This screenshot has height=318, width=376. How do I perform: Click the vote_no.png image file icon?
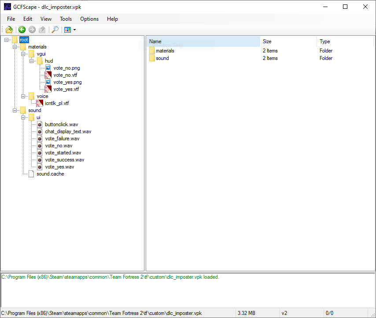(x=48, y=68)
